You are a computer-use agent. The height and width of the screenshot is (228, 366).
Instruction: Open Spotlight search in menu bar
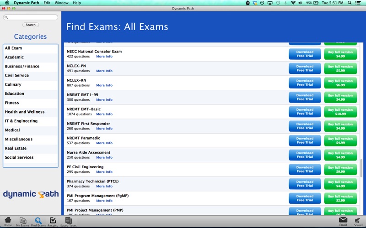point(350,3)
